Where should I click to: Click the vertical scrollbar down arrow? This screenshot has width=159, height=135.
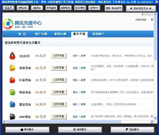click(155, 118)
